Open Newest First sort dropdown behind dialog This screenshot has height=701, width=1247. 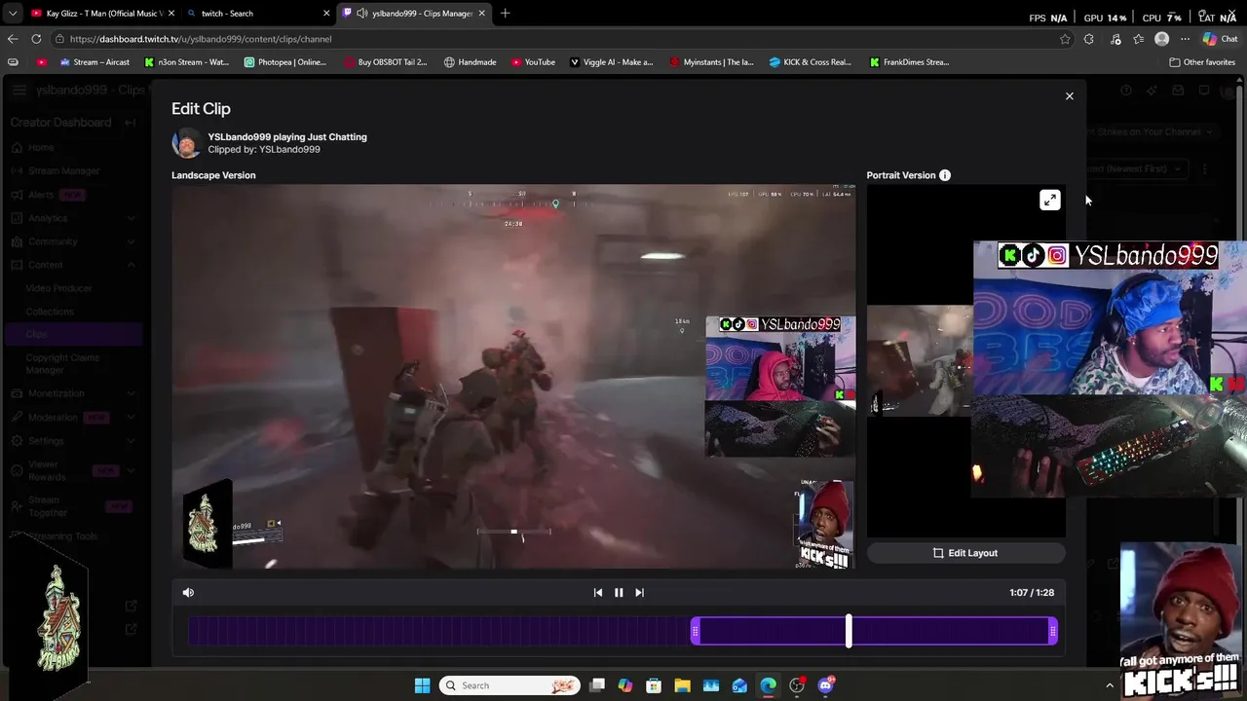1138,168
